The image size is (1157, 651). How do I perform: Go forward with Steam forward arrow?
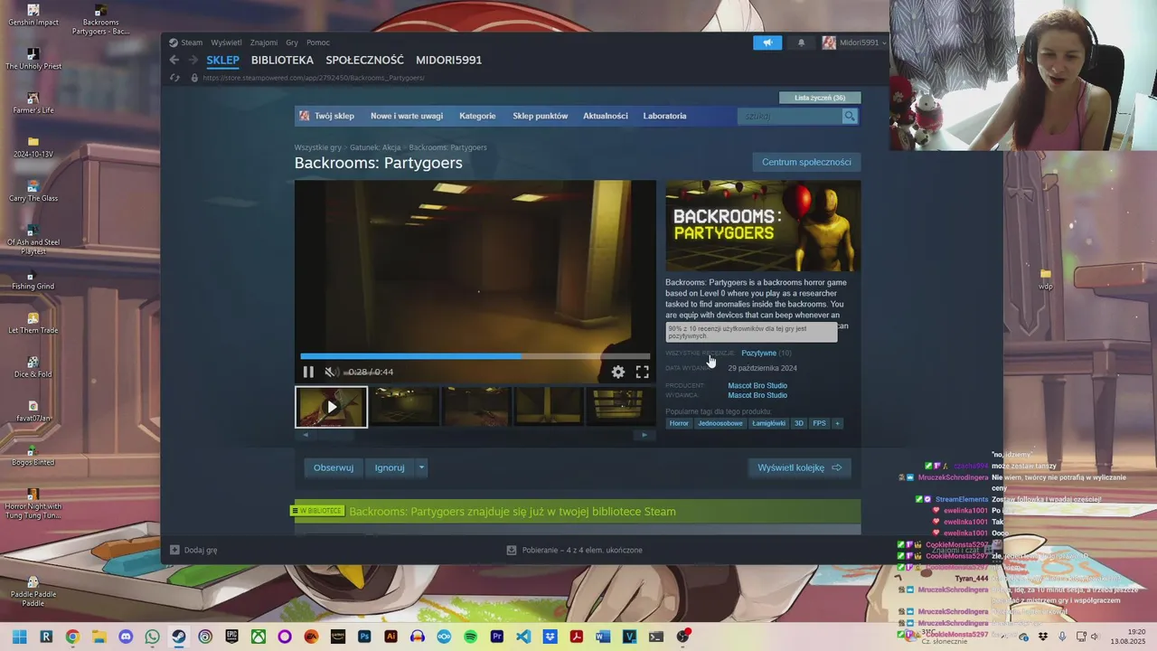193,60
